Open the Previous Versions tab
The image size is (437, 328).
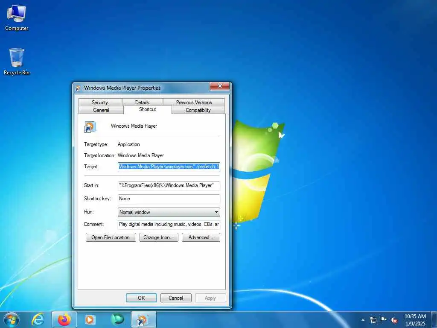(x=194, y=102)
